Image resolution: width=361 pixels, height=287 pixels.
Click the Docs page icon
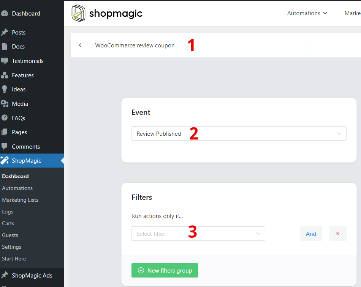coord(5,46)
